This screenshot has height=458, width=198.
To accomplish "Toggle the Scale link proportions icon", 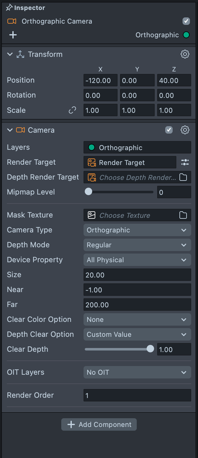I will (x=72, y=110).
